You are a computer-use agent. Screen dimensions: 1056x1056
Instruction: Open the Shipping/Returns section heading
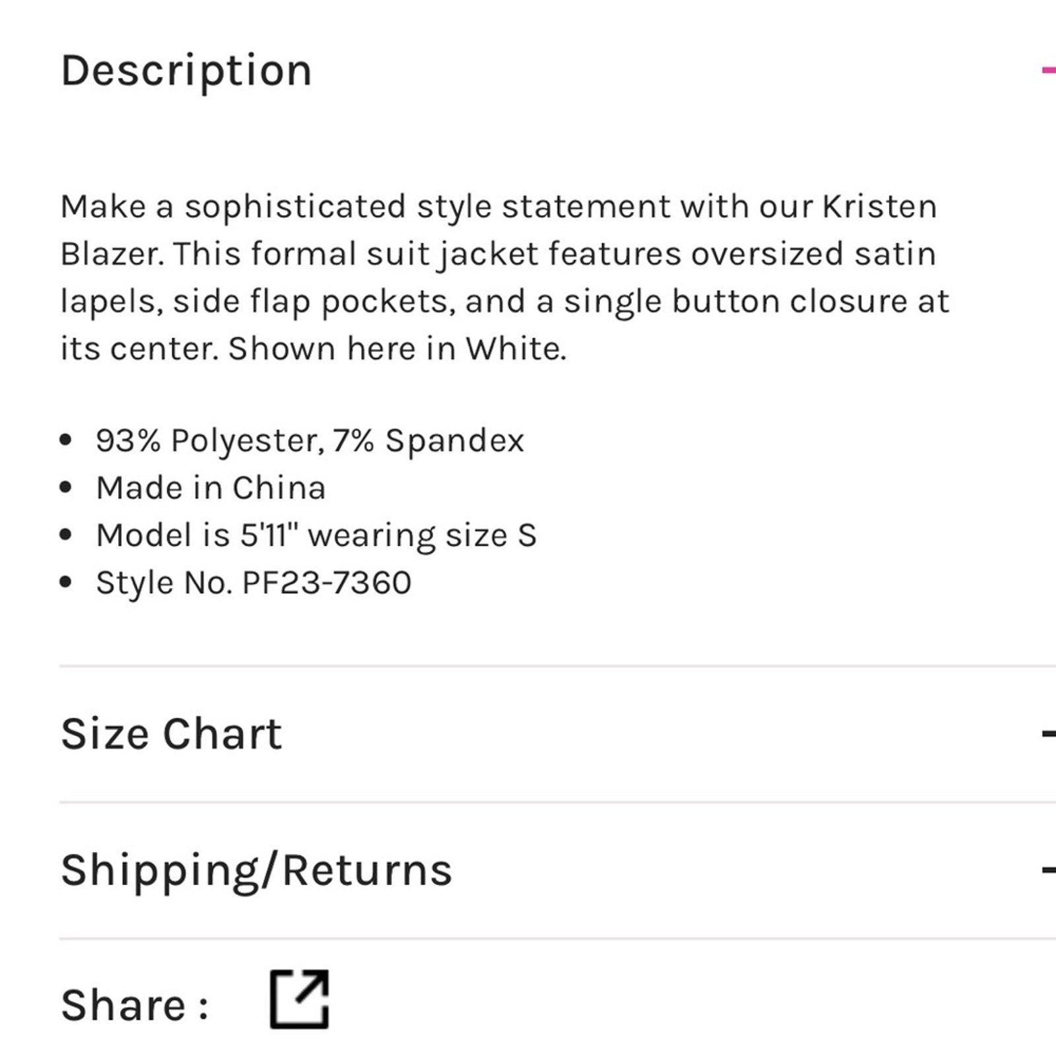tap(257, 871)
